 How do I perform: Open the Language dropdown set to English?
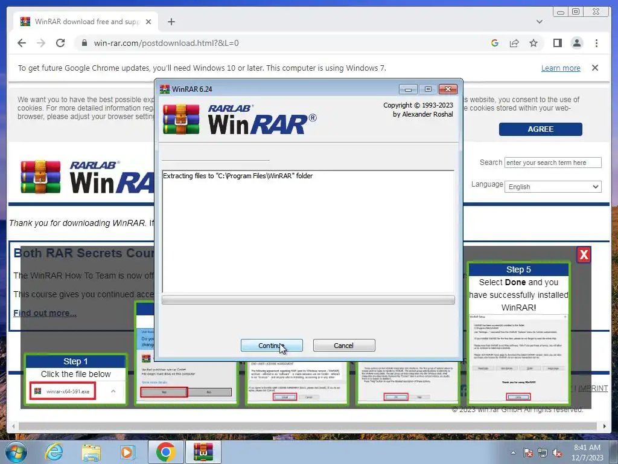pyautogui.click(x=553, y=187)
